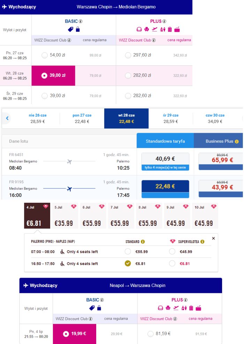Close the Palermo - Naples flight details panel
Screen dimensions: 244x344
213,238
